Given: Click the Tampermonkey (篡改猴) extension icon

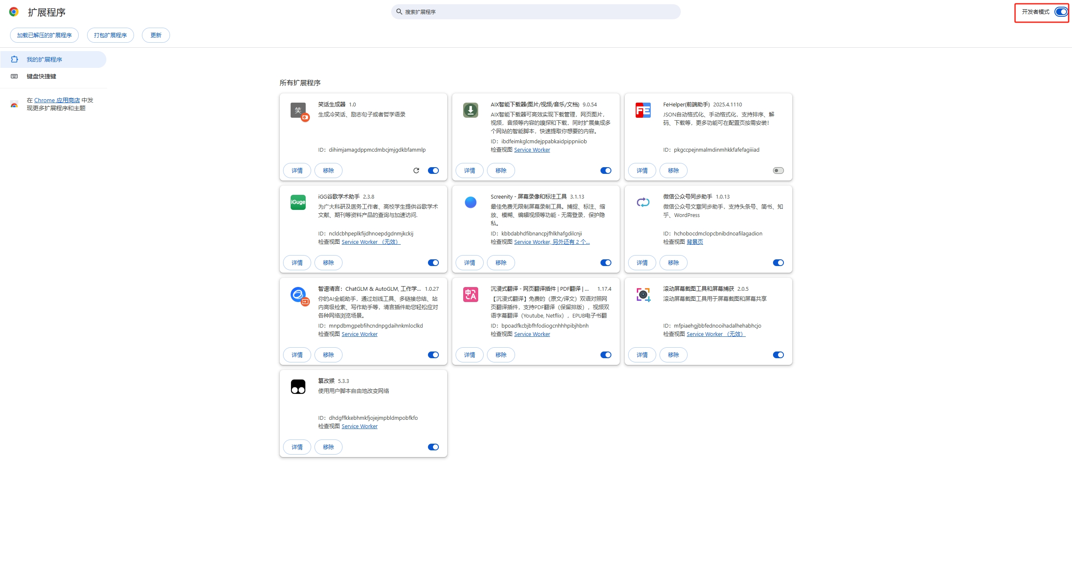Looking at the screenshot, I should 298,387.
